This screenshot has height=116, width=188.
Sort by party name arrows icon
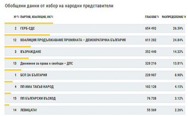[52, 17]
